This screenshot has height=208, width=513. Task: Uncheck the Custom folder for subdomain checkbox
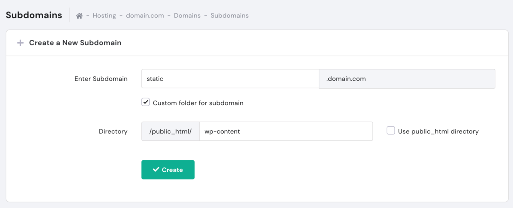click(x=146, y=102)
